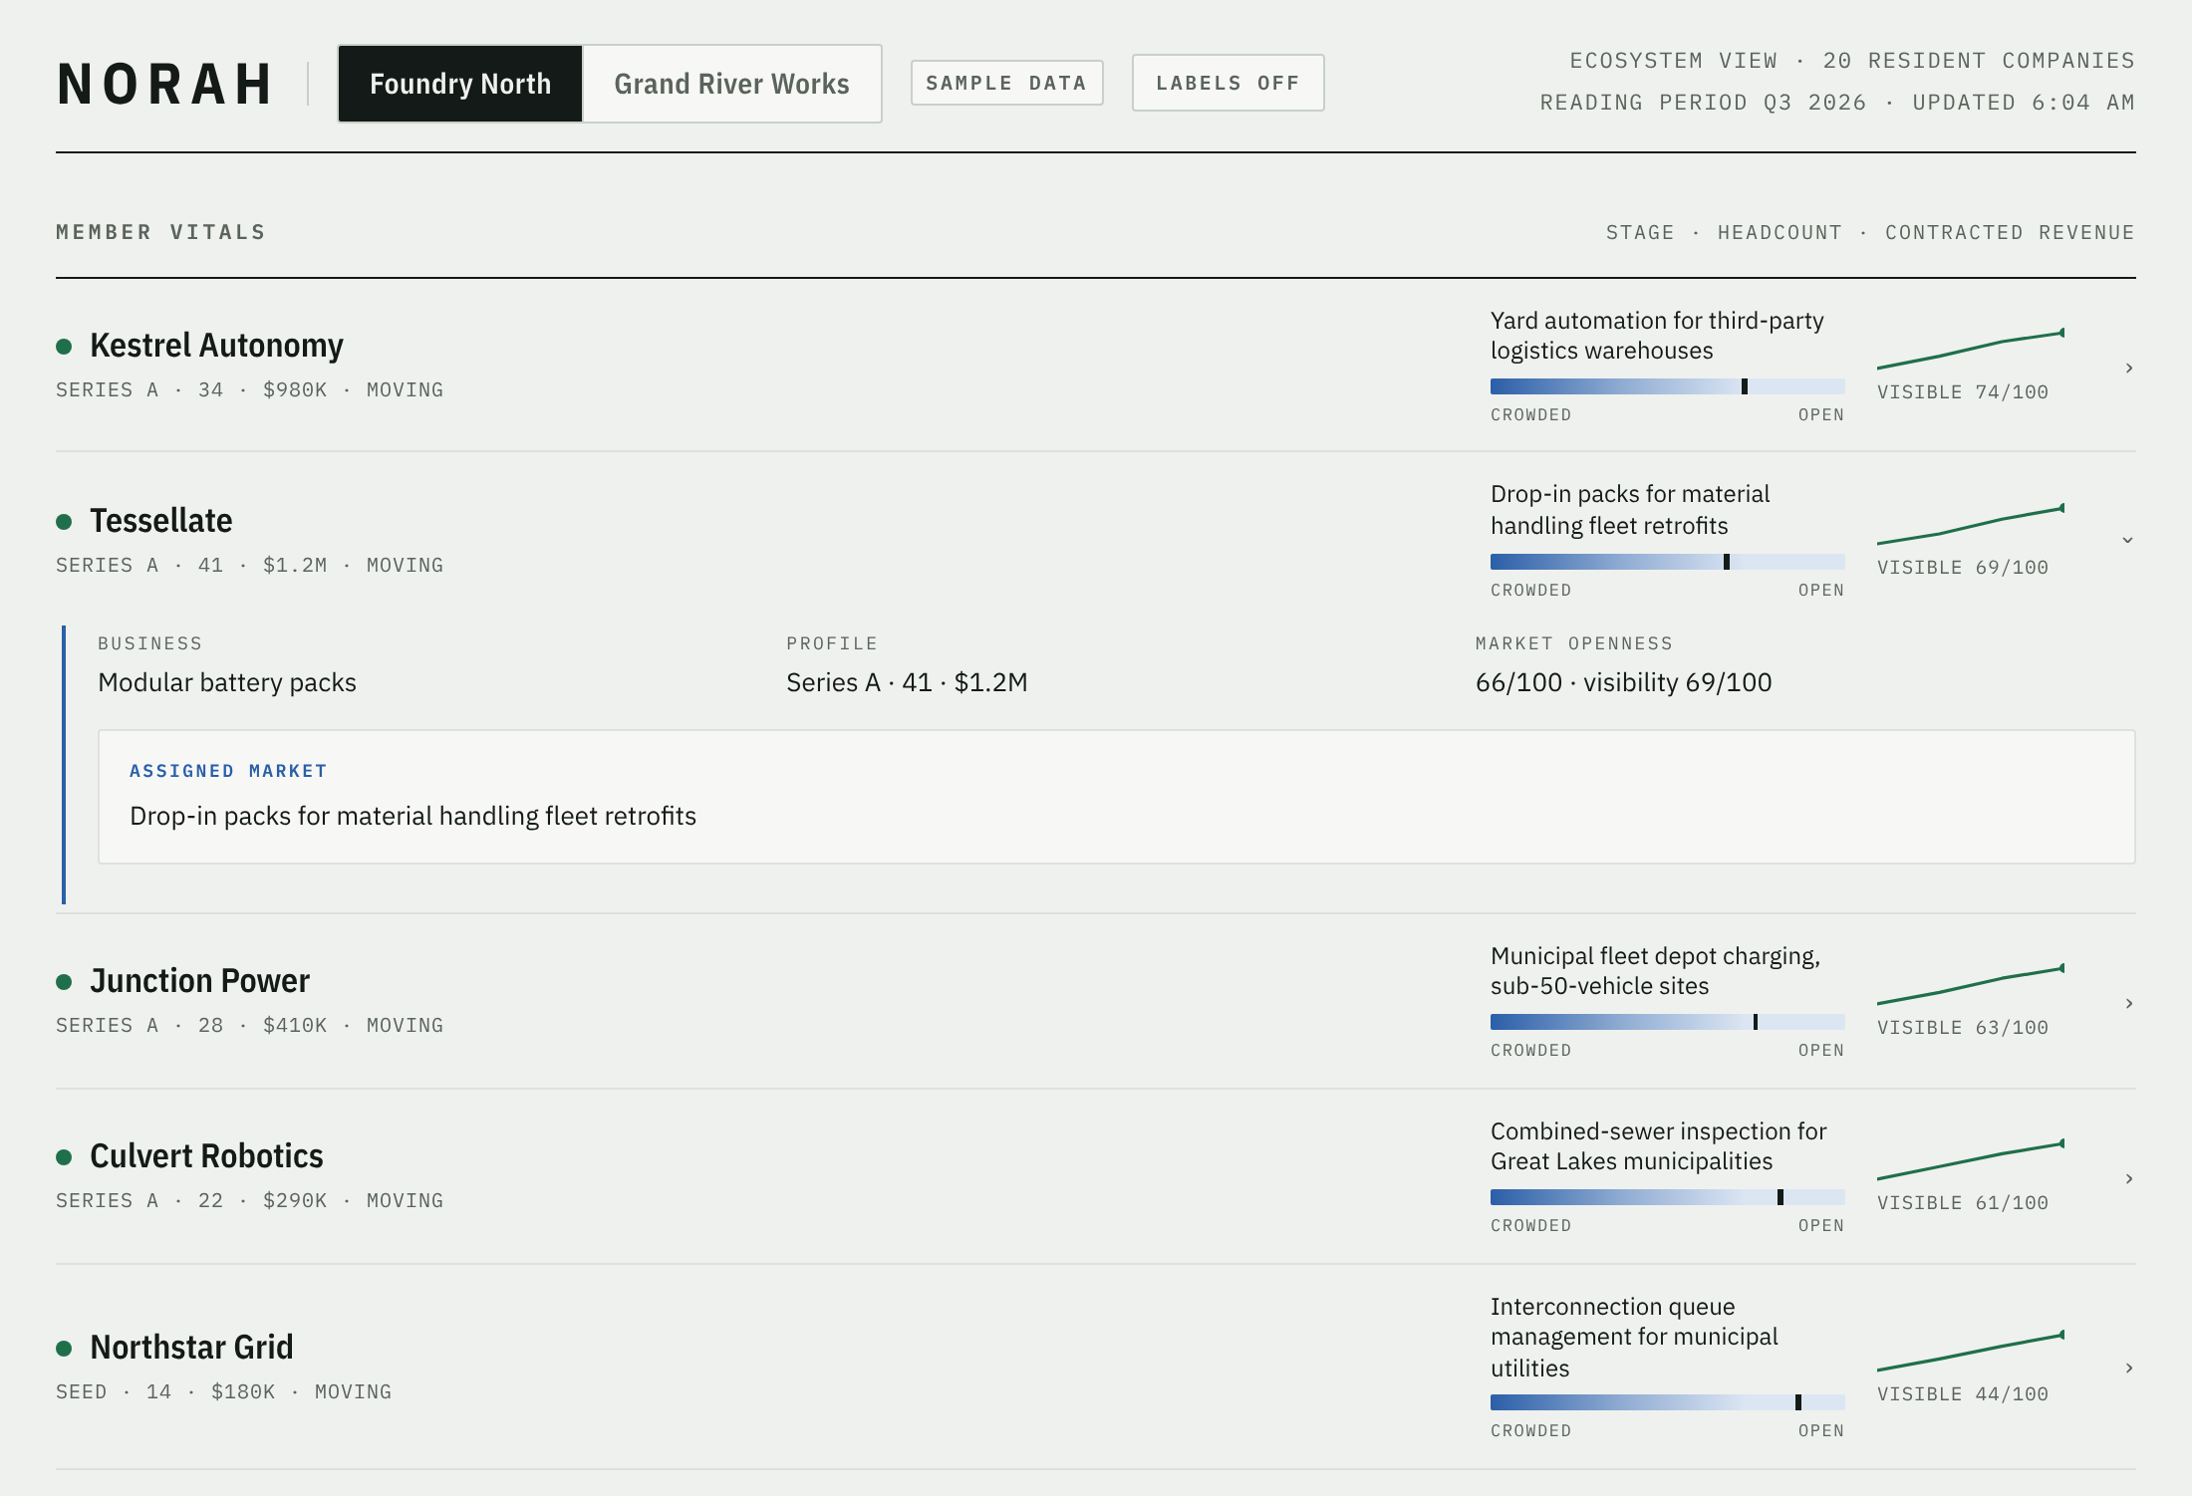Click Junction Power crowded-open market bar
Image resolution: width=2192 pixels, height=1496 pixels.
point(1667,1022)
